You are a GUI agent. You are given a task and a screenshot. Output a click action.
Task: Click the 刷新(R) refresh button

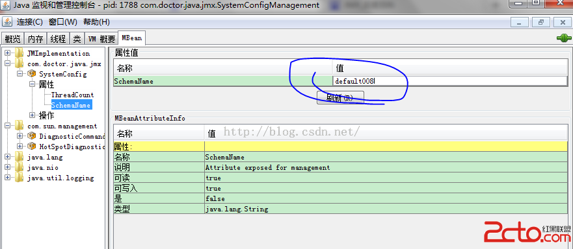[x=340, y=98]
